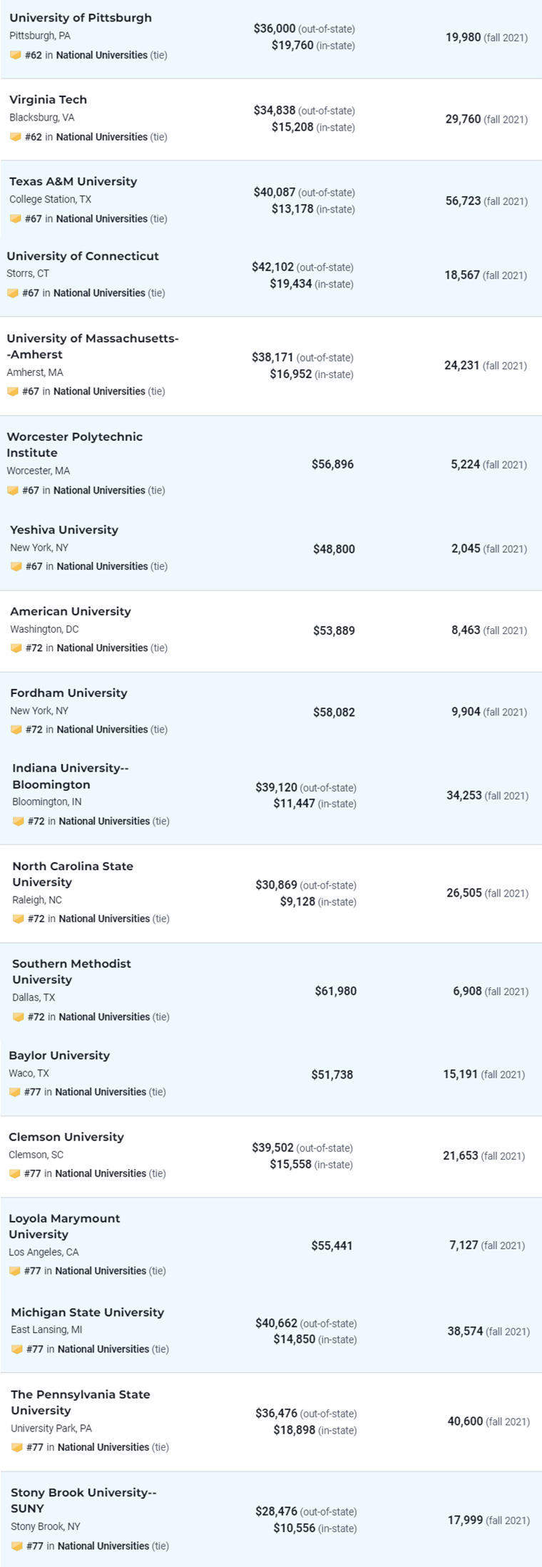This screenshot has width=542, height=1567.
Task: Click the badge icon under American University
Action: point(16,648)
